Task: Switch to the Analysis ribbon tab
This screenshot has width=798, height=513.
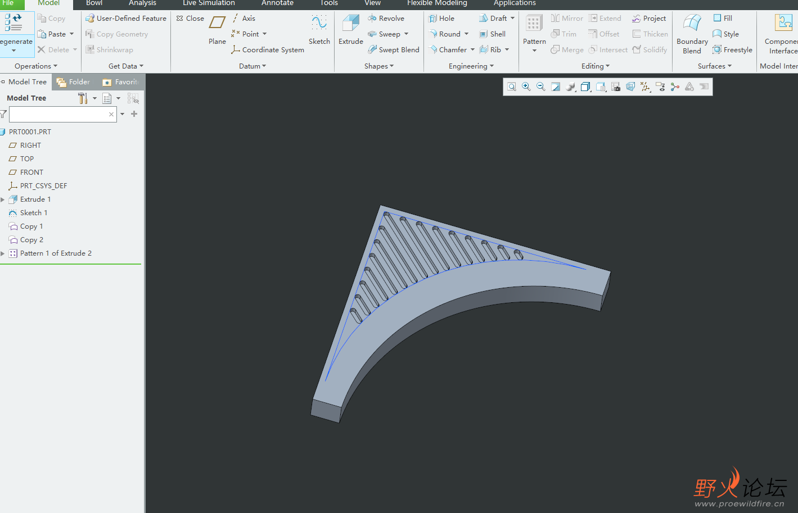Action: (142, 3)
